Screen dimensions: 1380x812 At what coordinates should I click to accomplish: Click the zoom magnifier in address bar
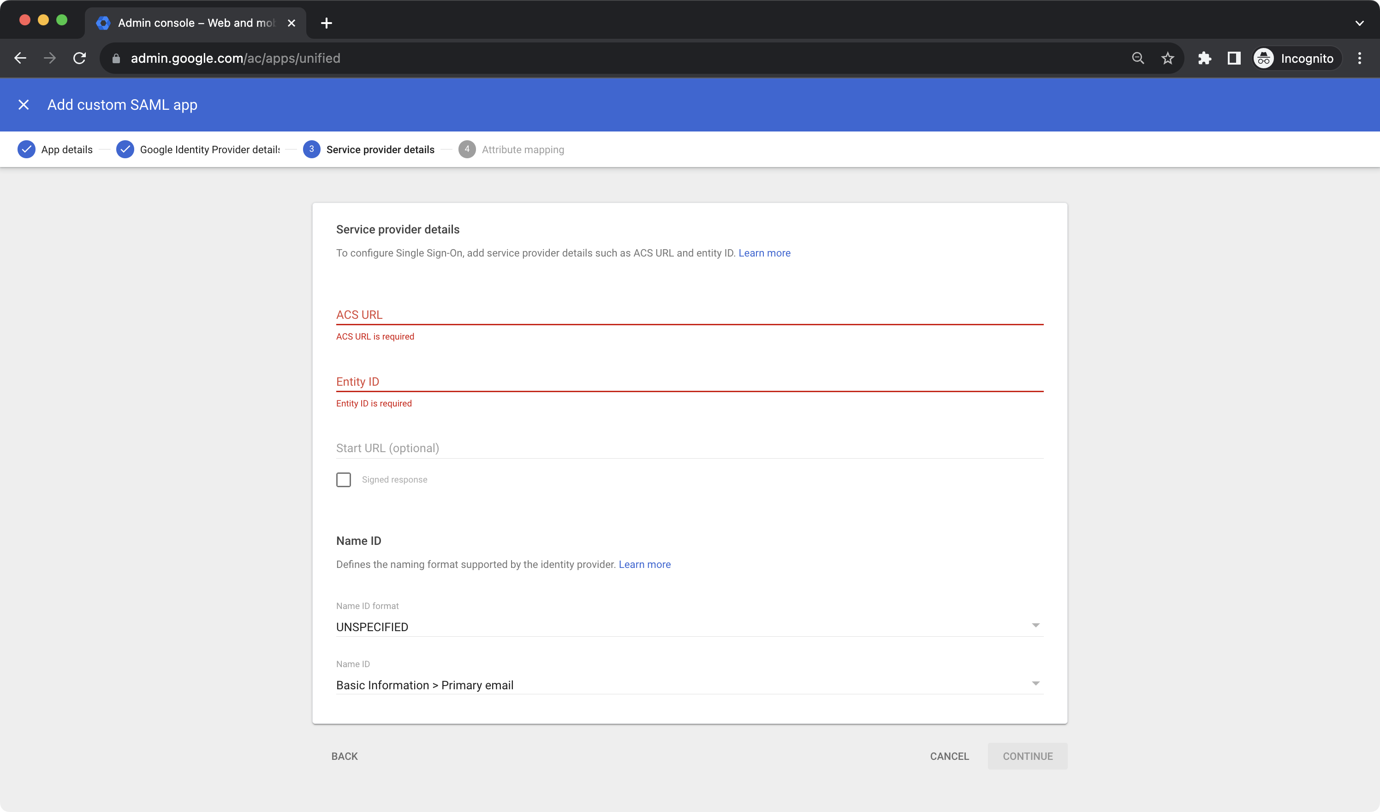click(1138, 58)
